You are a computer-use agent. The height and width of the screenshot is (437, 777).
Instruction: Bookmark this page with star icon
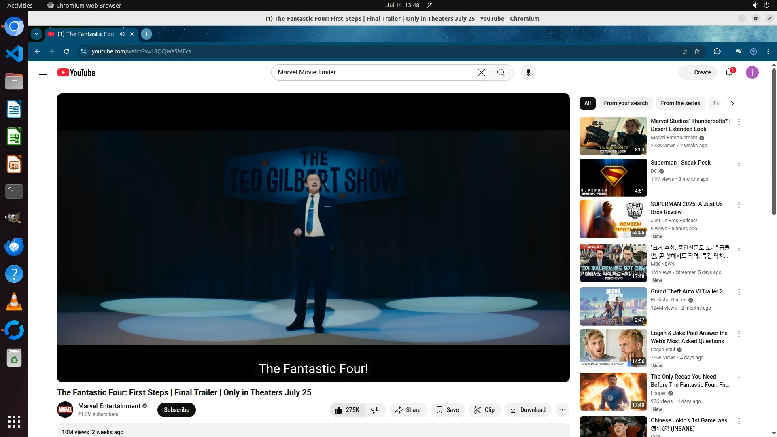click(x=697, y=51)
